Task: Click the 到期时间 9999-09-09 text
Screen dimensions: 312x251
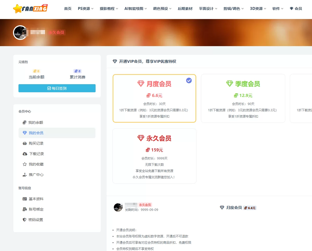Action: [x=142, y=210]
